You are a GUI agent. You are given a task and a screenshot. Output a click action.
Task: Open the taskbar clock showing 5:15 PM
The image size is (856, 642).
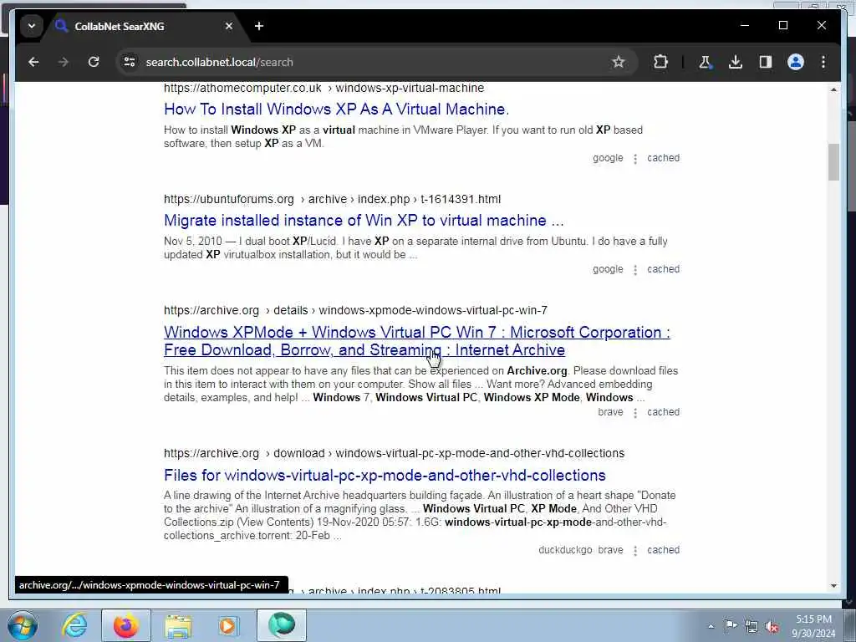pyautogui.click(x=813, y=626)
